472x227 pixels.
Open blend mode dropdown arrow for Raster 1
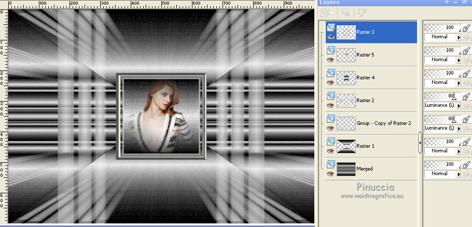tap(459, 151)
